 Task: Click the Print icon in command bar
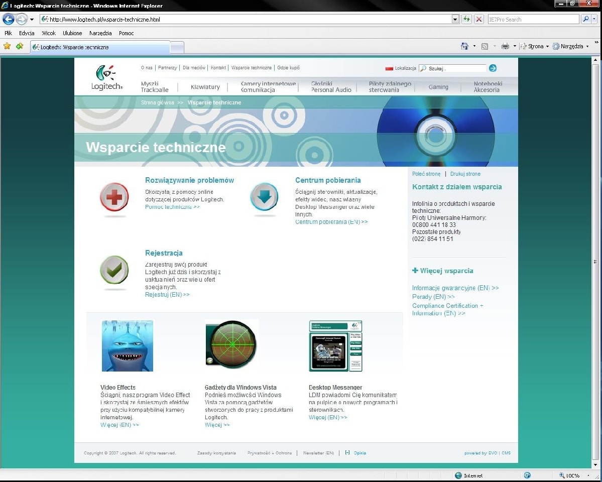505,46
